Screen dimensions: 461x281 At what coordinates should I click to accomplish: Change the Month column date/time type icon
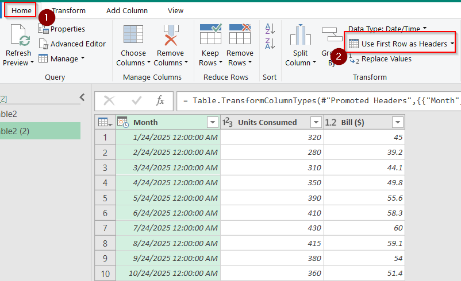tap(122, 122)
